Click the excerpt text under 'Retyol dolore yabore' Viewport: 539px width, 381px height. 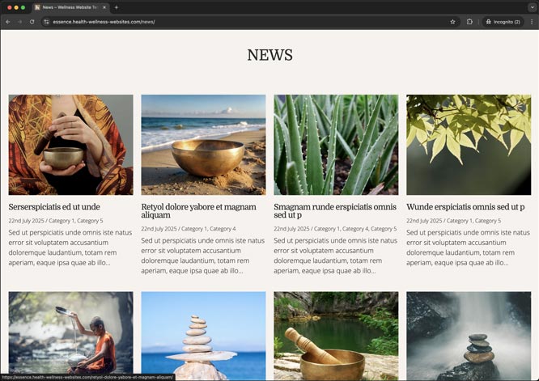pyautogui.click(x=203, y=256)
